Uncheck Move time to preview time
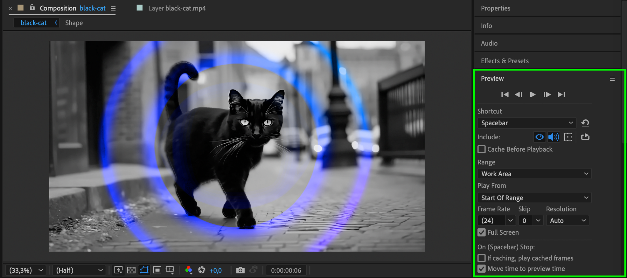 tap(482, 269)
